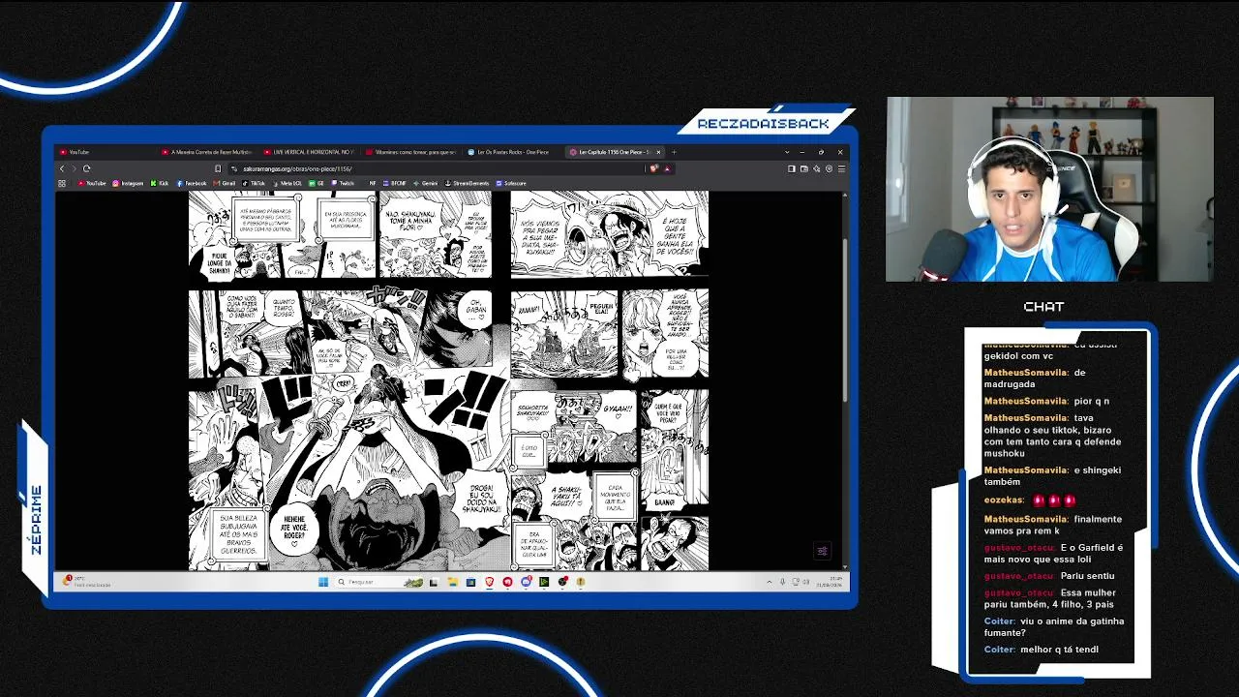This screenshot has height=697, width=1239.
Task: Go back to the previous page in browser
Action: point(62,168)
